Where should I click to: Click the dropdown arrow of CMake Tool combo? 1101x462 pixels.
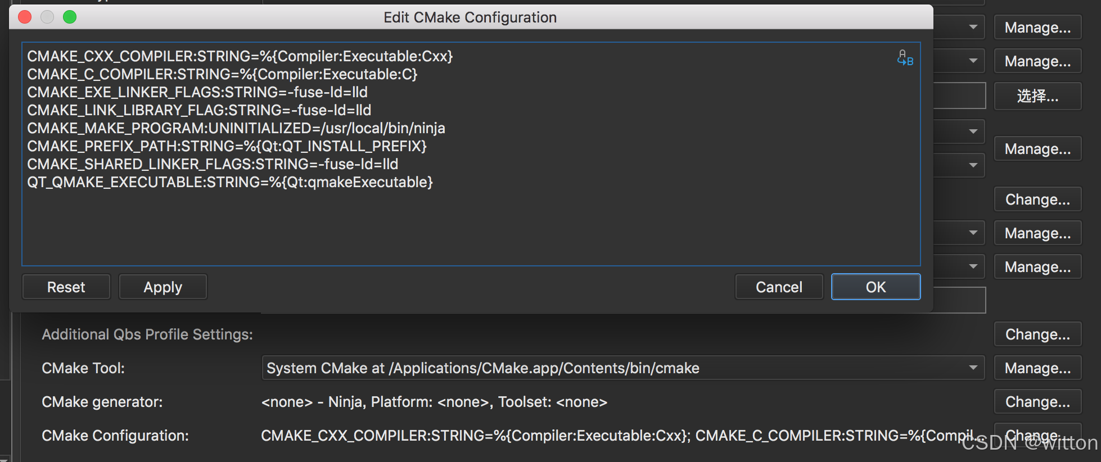[973, 368]
